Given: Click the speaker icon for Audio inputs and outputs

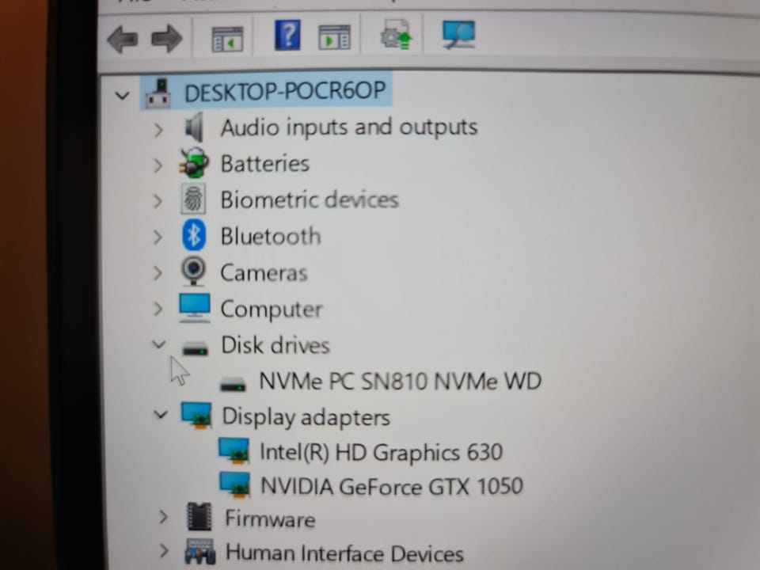Looking at the screenshot, I should [195, 127].
